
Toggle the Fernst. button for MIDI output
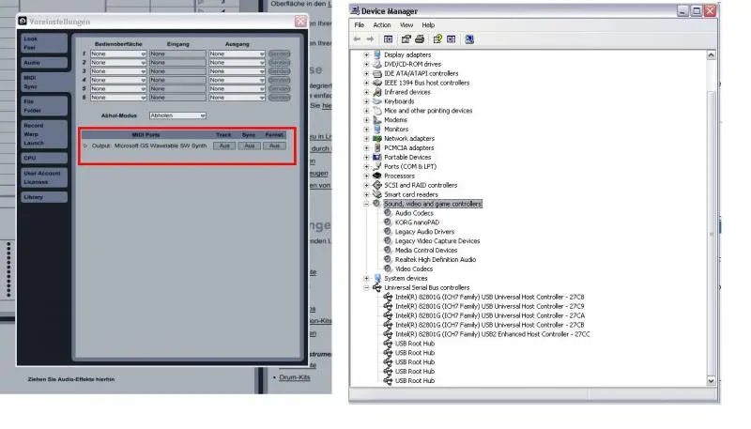pos(274,146)
